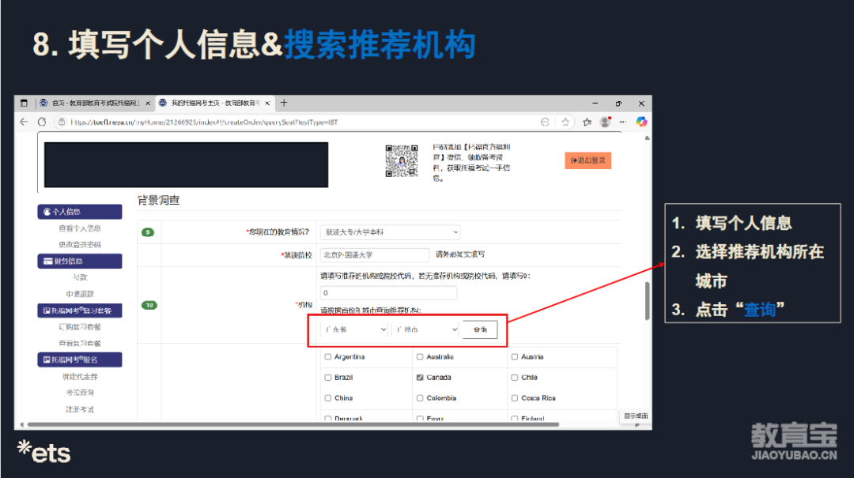Image resolution: width=854 pixels, height=478 pixels.
Task: Expand the province dropdown 广东省
Action: click(354, 329)
